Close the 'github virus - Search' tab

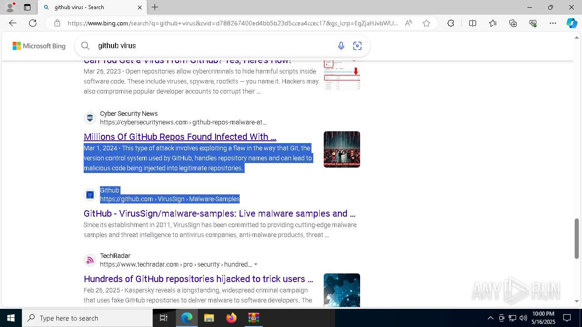pos(140,7)
